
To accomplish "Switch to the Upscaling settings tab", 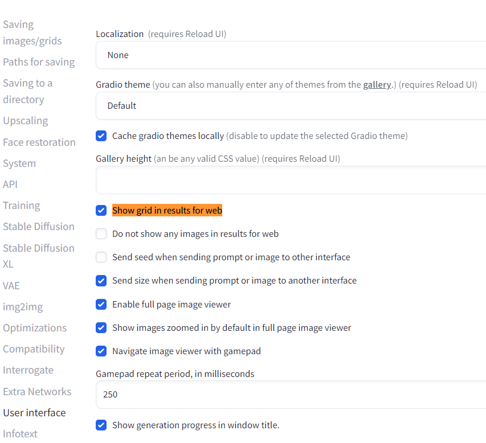I will tap(26, 121).
